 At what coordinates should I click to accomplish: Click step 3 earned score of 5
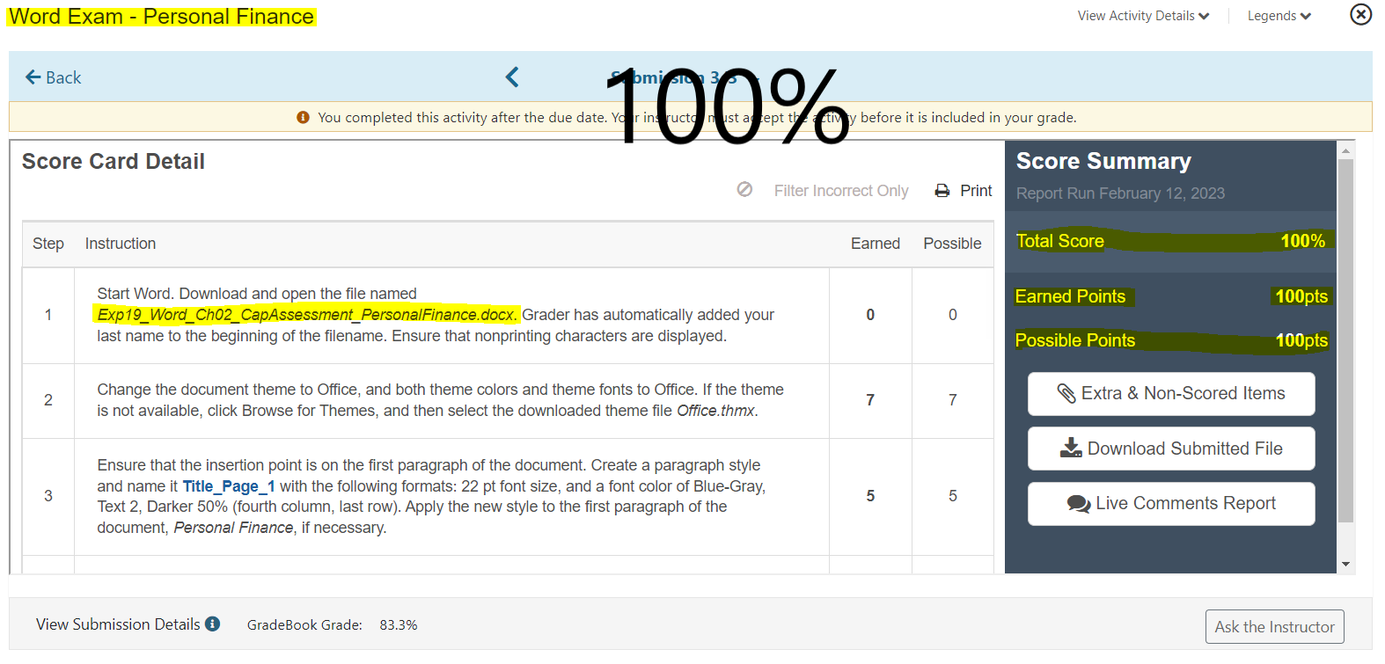click(870, 496)
